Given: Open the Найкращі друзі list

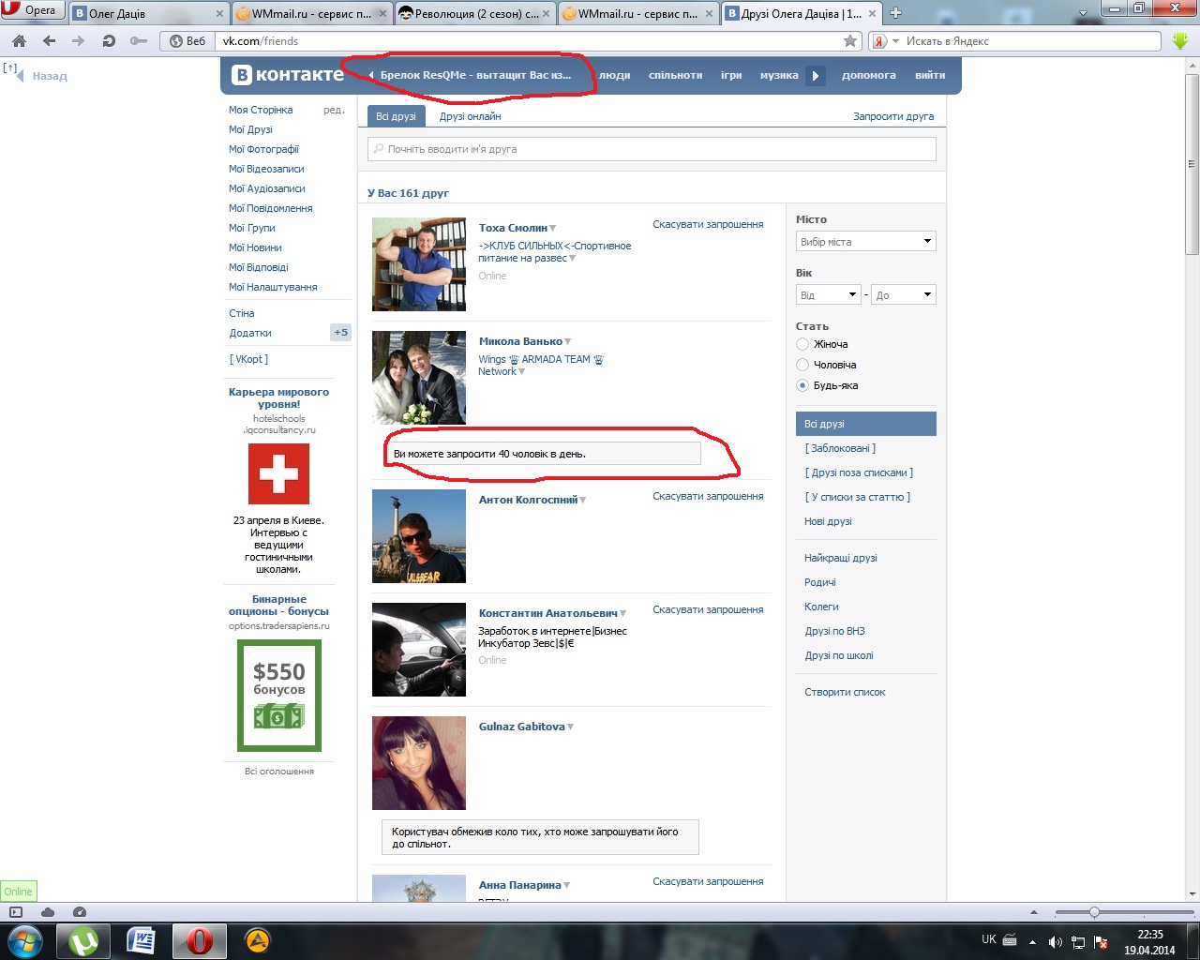Looking at the screenshot, I should (x=841, y=559).
